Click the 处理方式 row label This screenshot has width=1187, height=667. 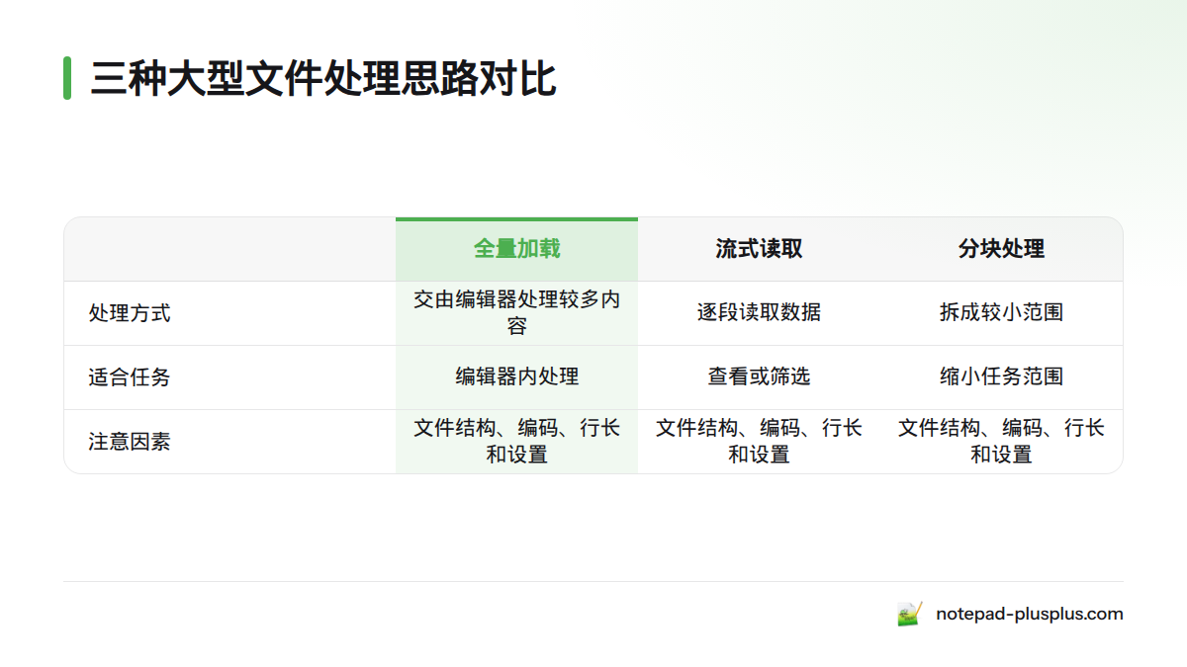point(130,313)
